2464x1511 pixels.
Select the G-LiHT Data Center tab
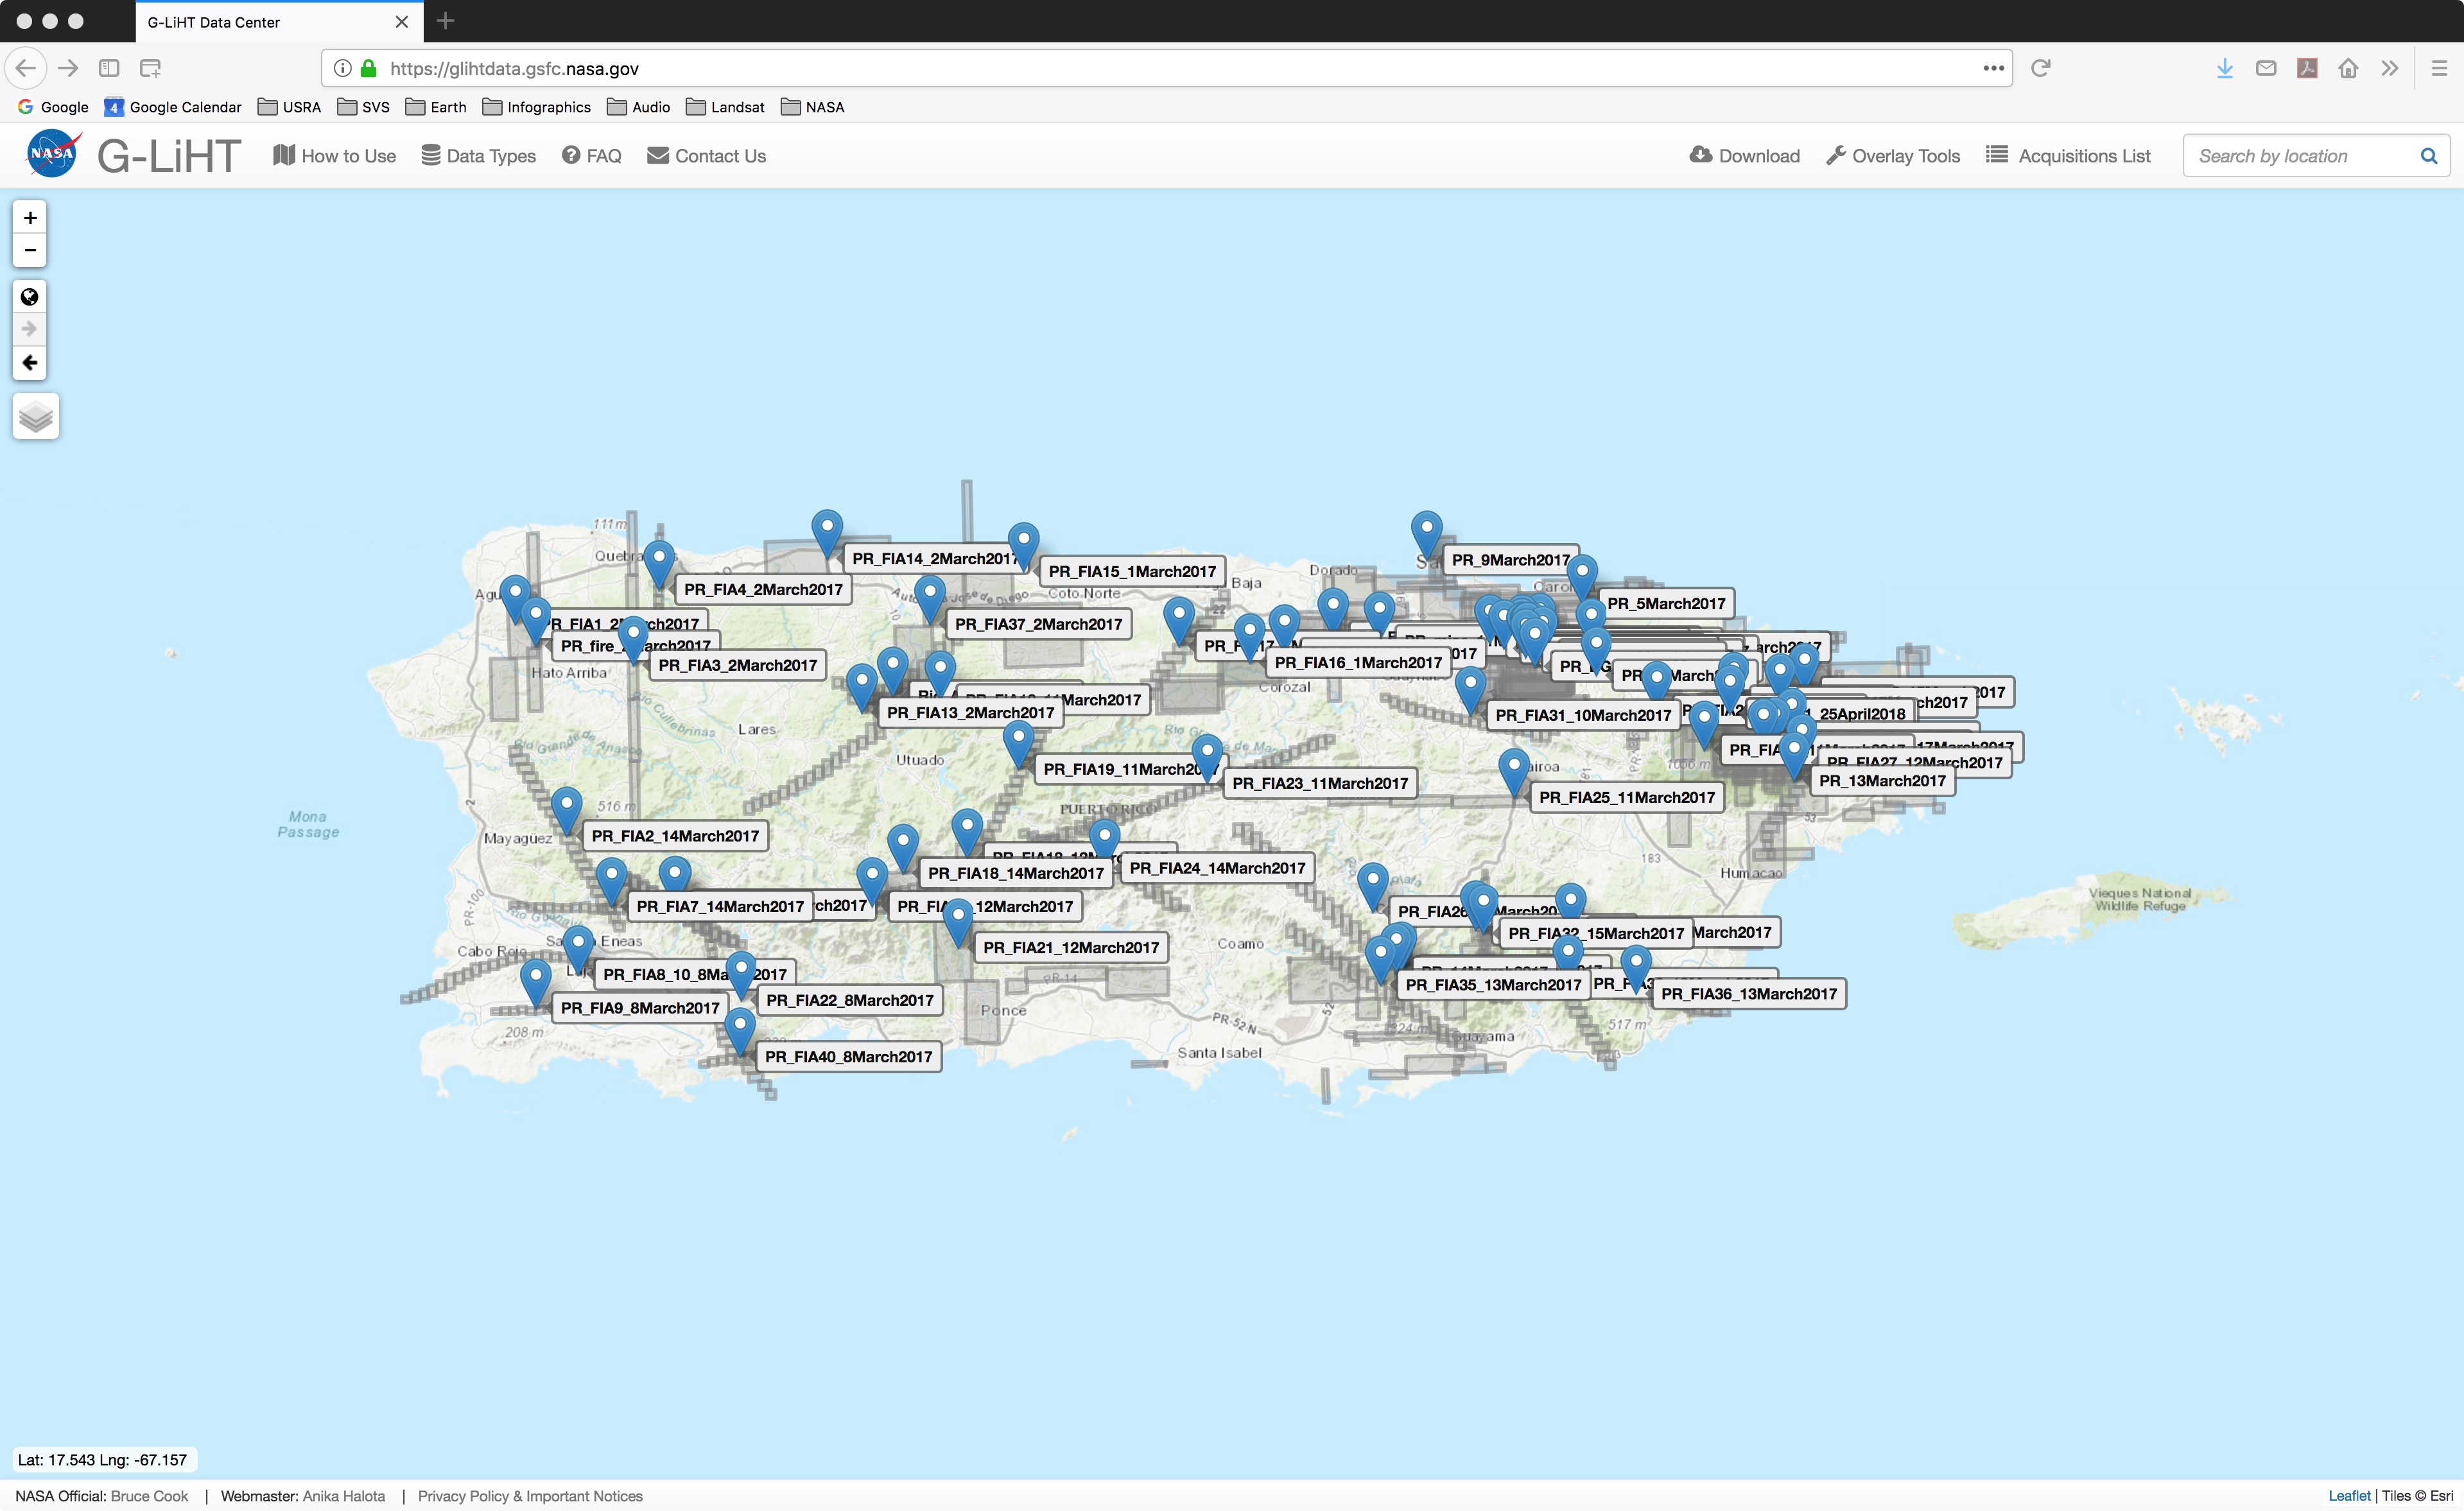(x=279, y=22)
